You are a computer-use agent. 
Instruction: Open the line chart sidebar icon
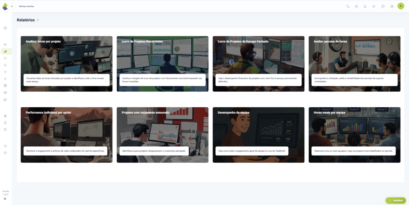(5, 99)
